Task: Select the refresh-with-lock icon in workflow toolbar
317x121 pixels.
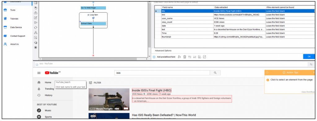Action: pyautogui.click(x=36, y=43)
